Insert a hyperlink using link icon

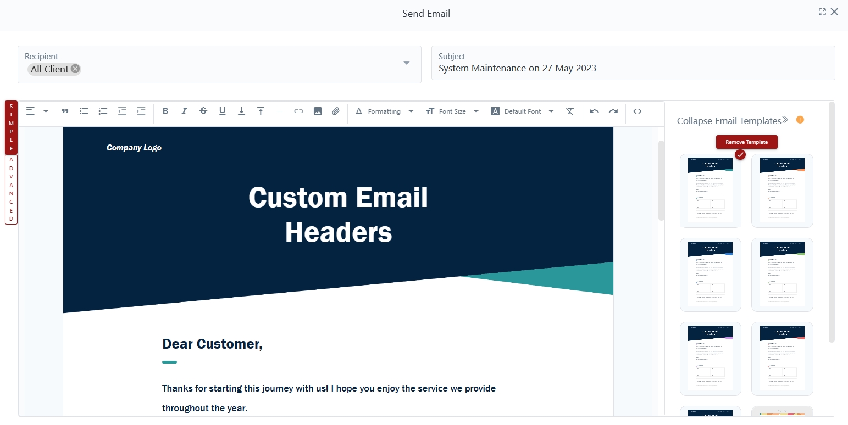[x=298, y=111]
